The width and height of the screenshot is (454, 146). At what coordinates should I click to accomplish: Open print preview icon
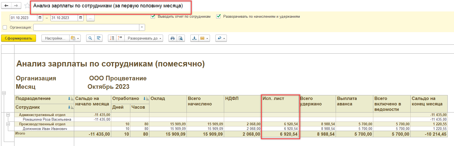pos(181,38)
